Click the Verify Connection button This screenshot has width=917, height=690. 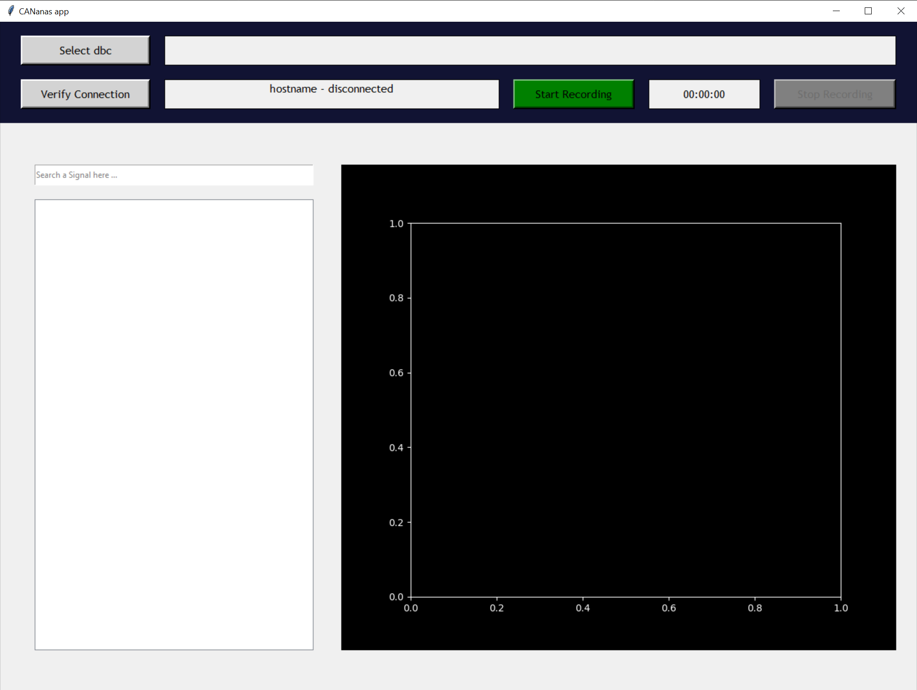point(85,94)
